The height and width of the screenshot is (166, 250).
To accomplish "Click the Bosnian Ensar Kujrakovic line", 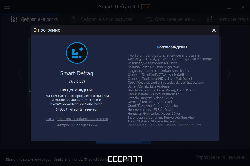I will (154, 67).
